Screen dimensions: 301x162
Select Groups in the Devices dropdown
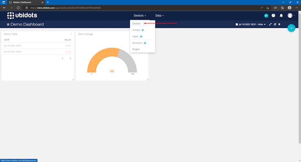136,30
